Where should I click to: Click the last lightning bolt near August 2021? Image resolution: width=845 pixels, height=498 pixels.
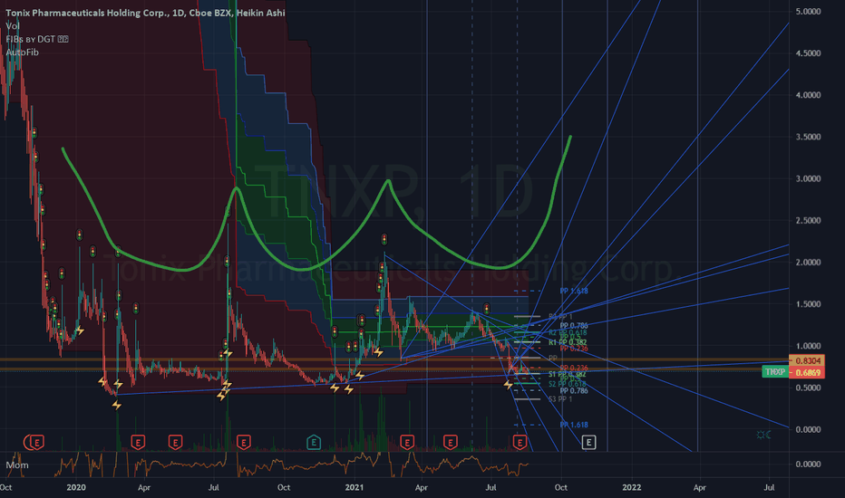tap(508, 385)
